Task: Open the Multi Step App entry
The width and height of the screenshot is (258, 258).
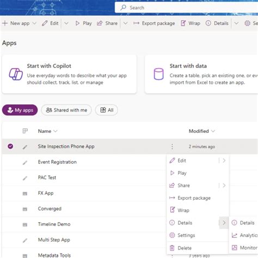Action: (54, 240)
